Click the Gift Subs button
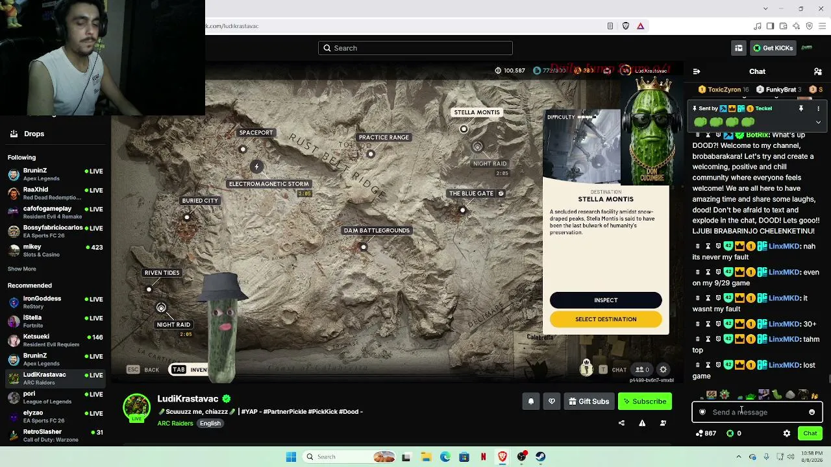Screen dimensions: 831x467 (589, 401)
